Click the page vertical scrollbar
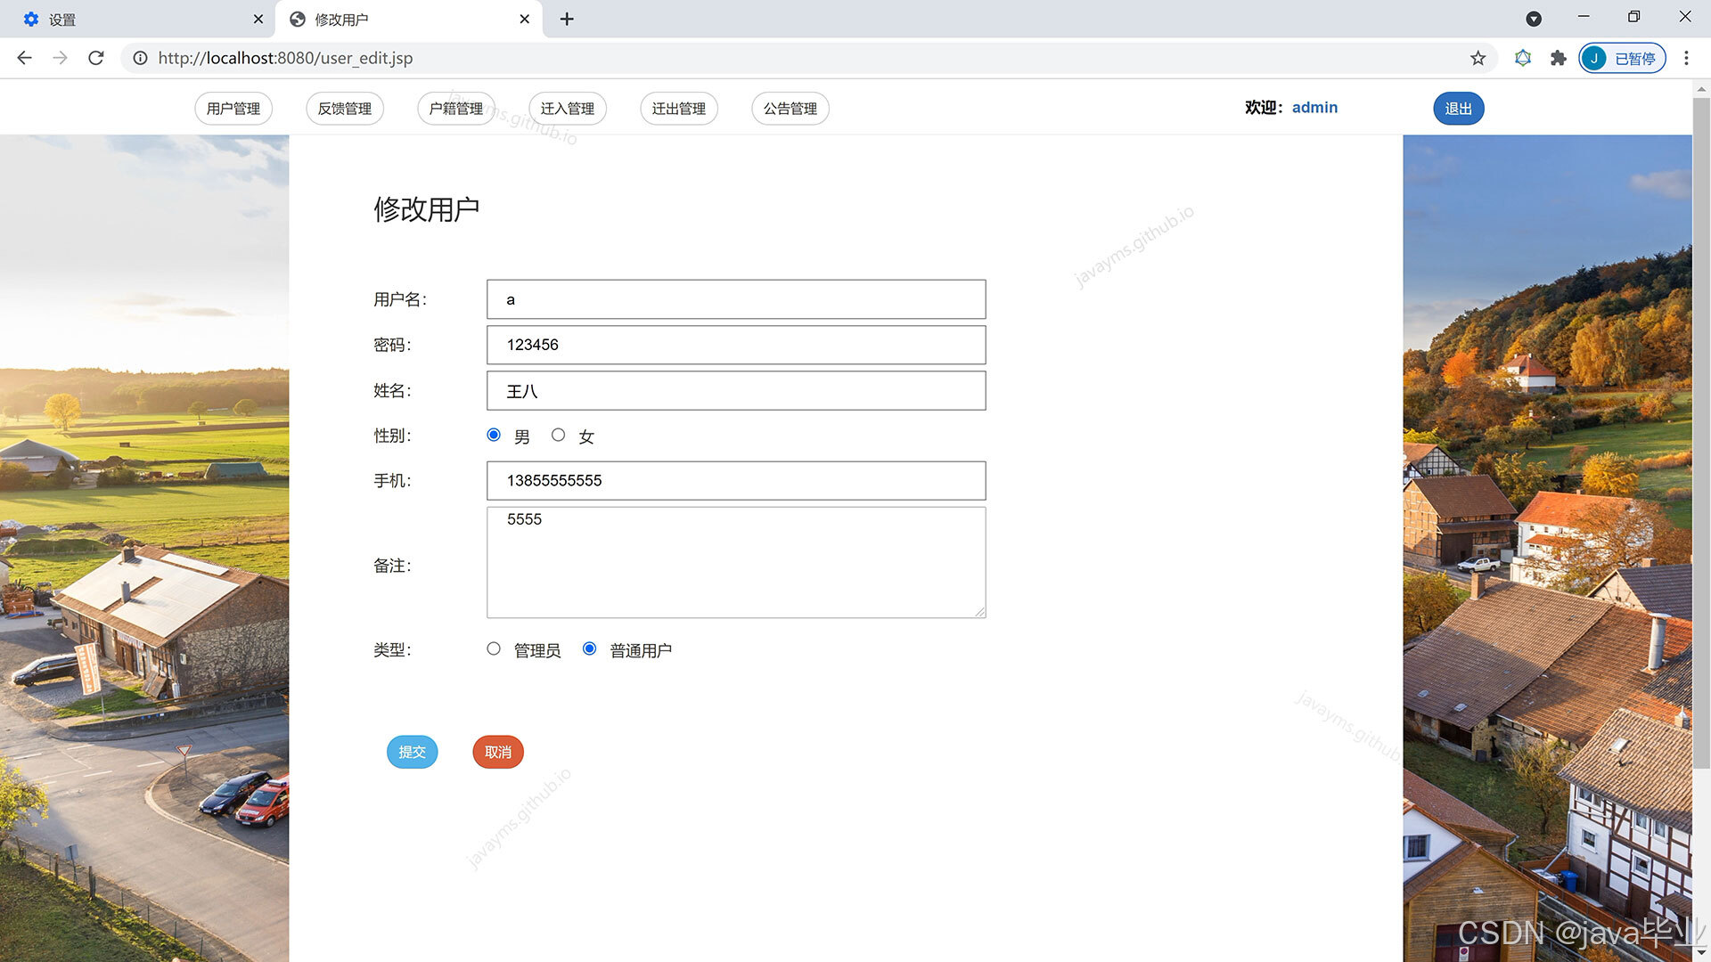Viewport: 1711px width, 962px height. click(x=1701, y=432)
